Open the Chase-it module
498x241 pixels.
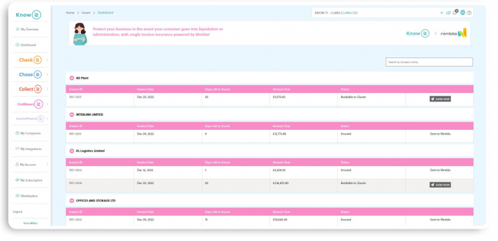tap(30, 75)
